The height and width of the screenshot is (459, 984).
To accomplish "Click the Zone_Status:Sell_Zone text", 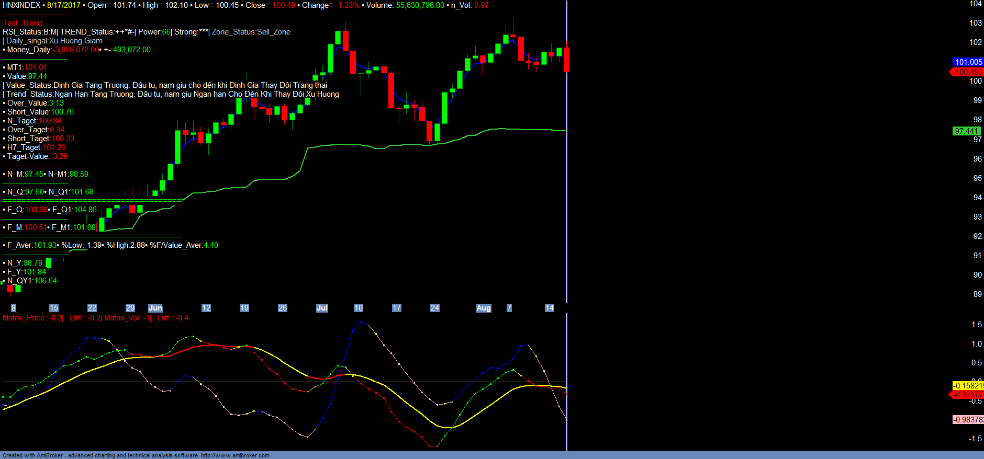I will tap(251, 32).
